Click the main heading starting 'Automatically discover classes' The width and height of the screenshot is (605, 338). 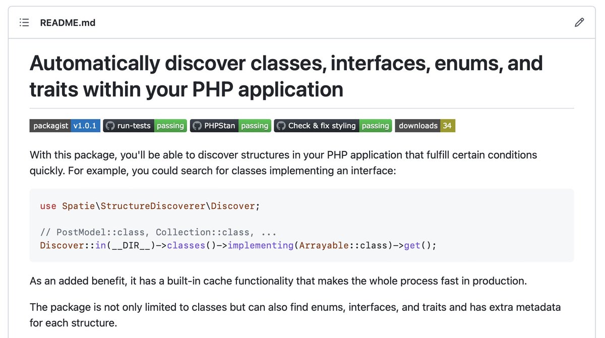coord(286,76)
